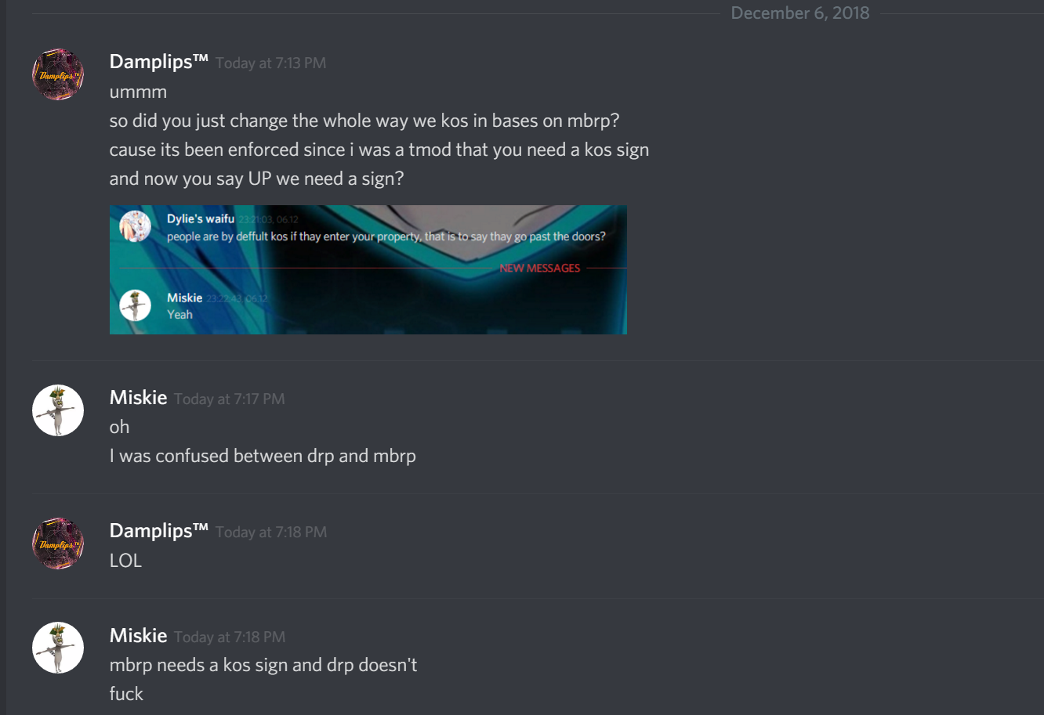Click Miskie's username on the 7:17 PM message

[139, 398]
